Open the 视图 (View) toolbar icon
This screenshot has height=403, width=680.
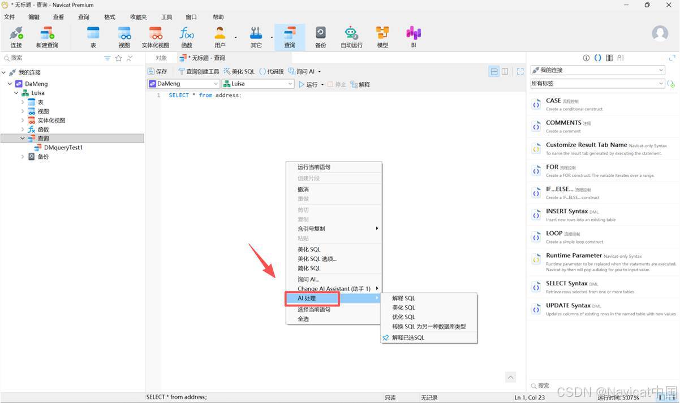click(x=124, y=37)
